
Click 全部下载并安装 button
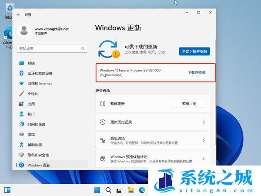coord(194,51)
